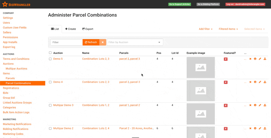The width and height of the screenshot is (271, 138).
Task: Click upload icon for Demo 5 row
Action: 265,59
